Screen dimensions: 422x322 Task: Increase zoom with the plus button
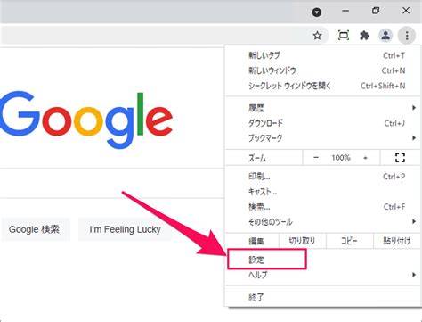coord(365,158)
